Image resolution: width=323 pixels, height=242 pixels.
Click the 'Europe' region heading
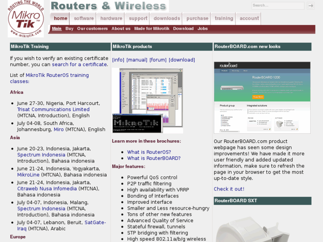click(18, 237)
